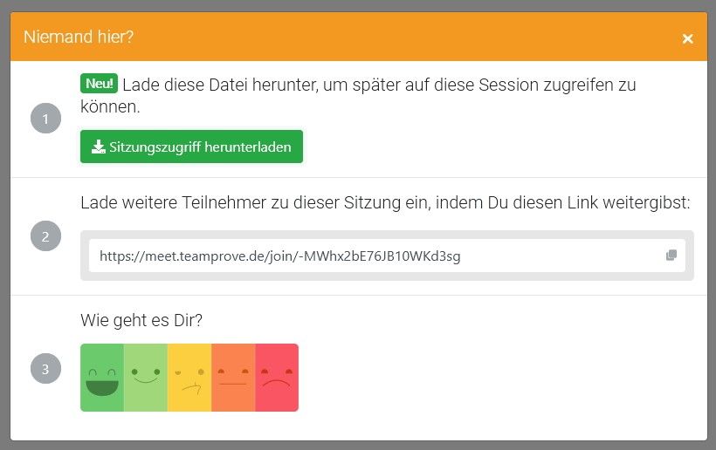Pick the very happy dark green face
The height and width of the screenshot is (450, 716).
(102, 378)
